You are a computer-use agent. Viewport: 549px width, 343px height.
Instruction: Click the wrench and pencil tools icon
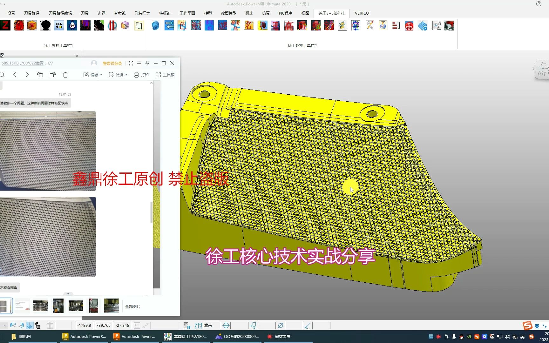[369, 25]
